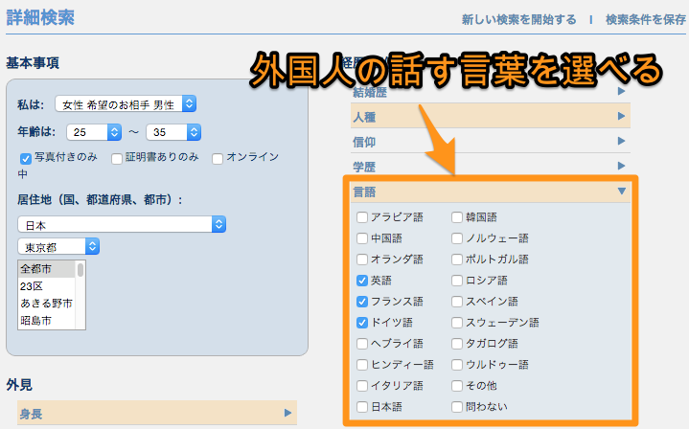This screenshot has width=689, height=429.
Task: Check アラビア語 language checkbox
Action: (362, 217)
